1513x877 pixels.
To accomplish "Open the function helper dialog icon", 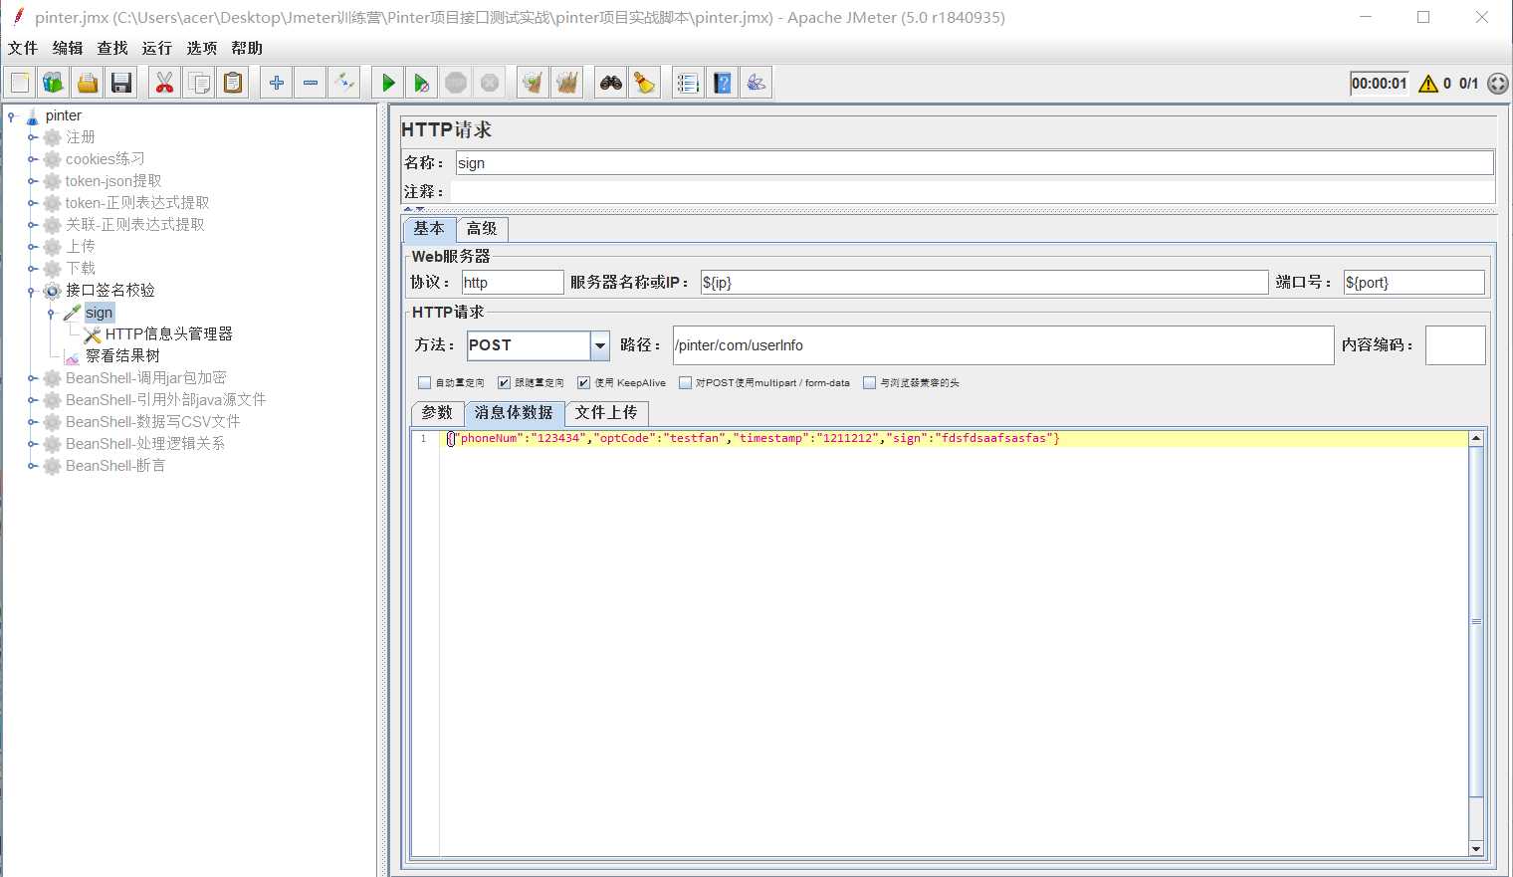I will point(688,83).
